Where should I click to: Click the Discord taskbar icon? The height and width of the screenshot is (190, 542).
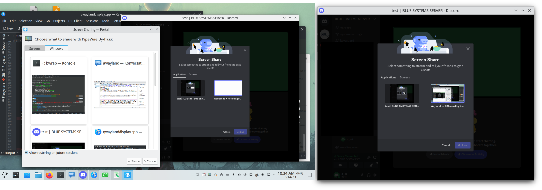(x=83, y=175)
